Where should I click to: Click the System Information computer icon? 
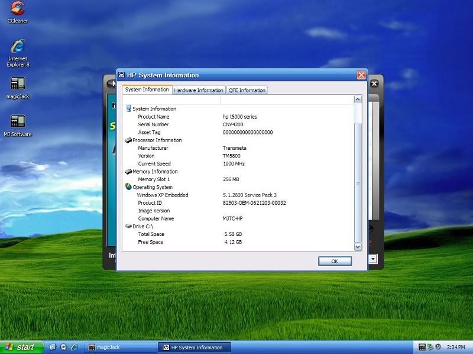click(x=128, y=109)
